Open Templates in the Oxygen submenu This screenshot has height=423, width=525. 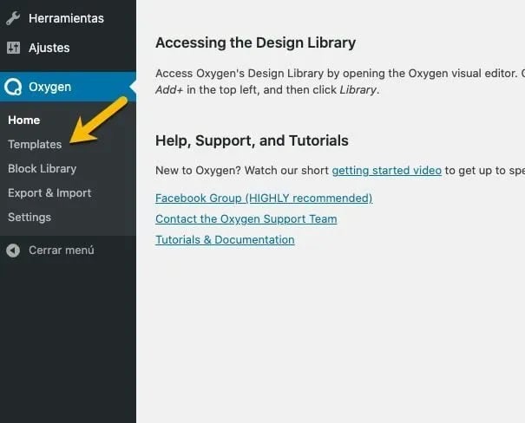(35, 144)
